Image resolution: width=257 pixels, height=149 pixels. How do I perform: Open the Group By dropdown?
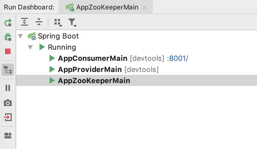pos(58,23)
